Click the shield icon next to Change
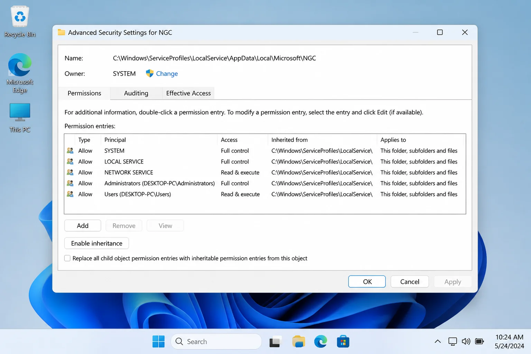The width and height of the screenshot is (531, 354). pyautogui.click(x=149, y=73)
